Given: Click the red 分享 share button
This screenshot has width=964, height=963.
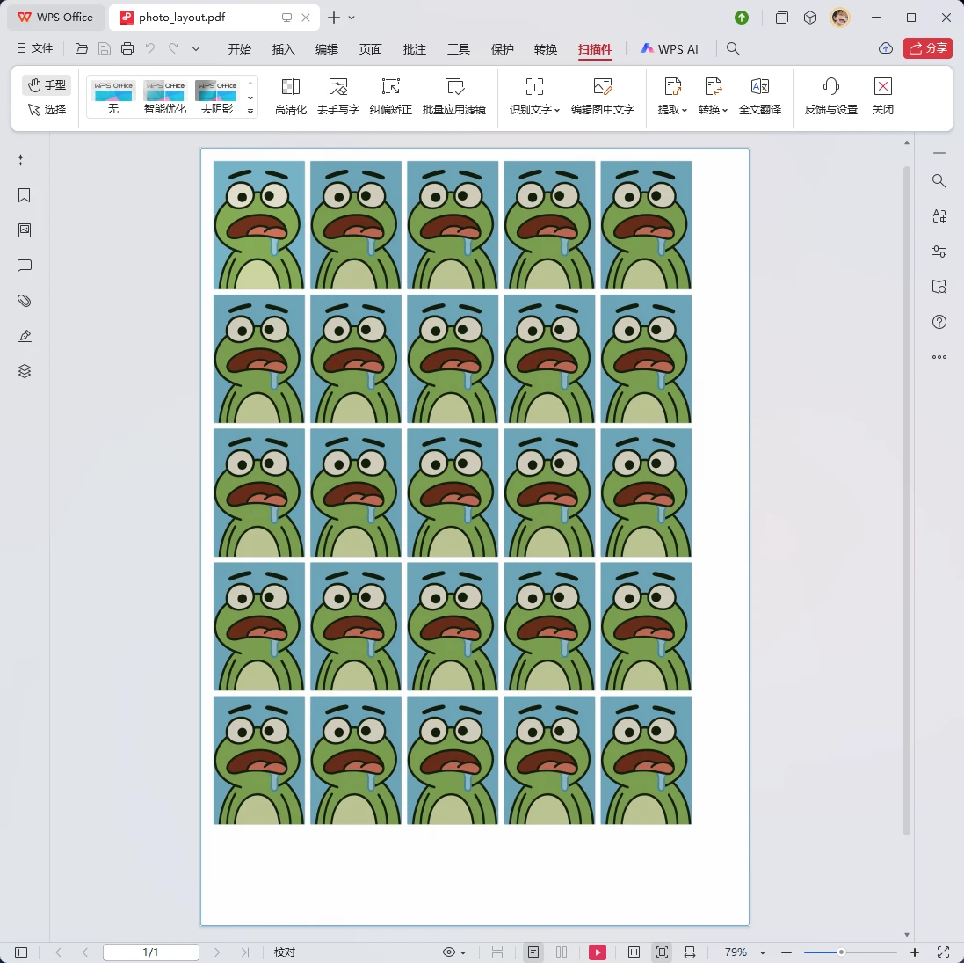Looking at the screenshot, I should pyautogui.click(x=928, y=48).
